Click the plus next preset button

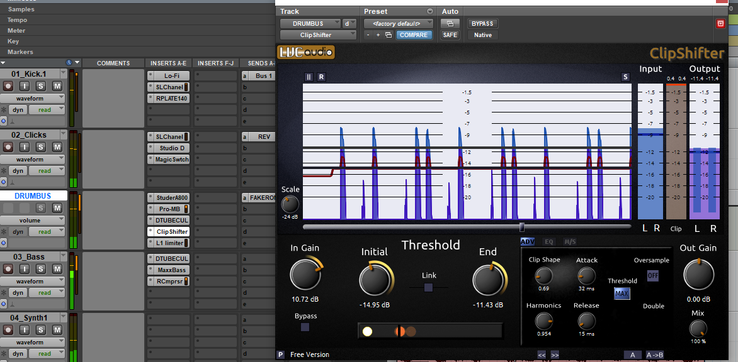378,35
